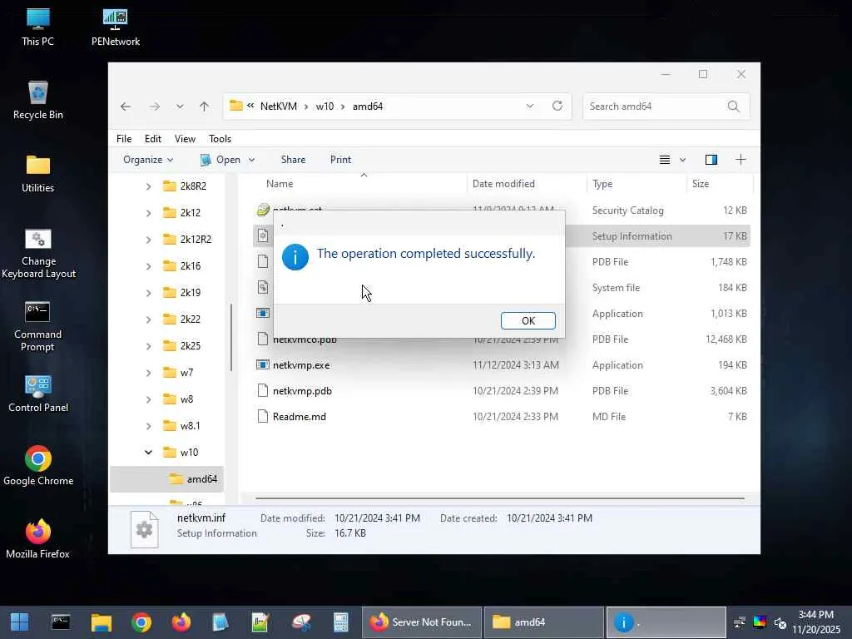Viewport: 852px width, 639px height.
Task: Sort by Name column header
Action: click(x=280, y=184)
